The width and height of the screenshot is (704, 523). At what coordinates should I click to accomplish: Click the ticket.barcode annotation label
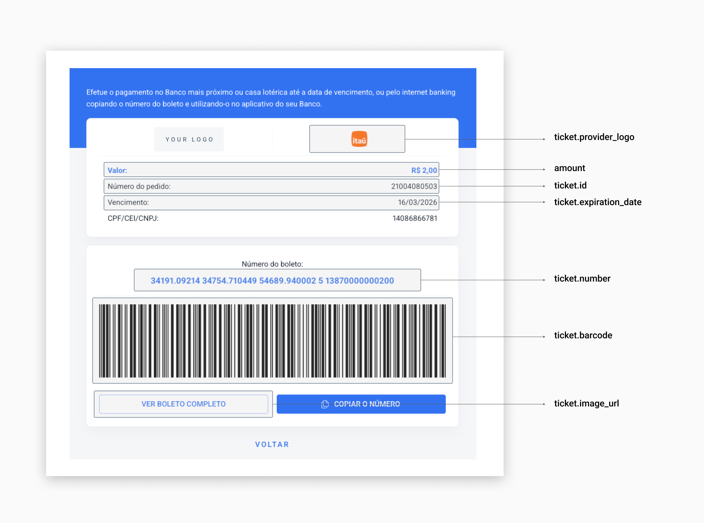pyautogui.click(x=583, y=335)
